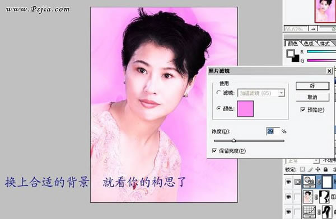Switch to the 色板 tab
The image size is (336, 219).
click(x=309, y=44)
